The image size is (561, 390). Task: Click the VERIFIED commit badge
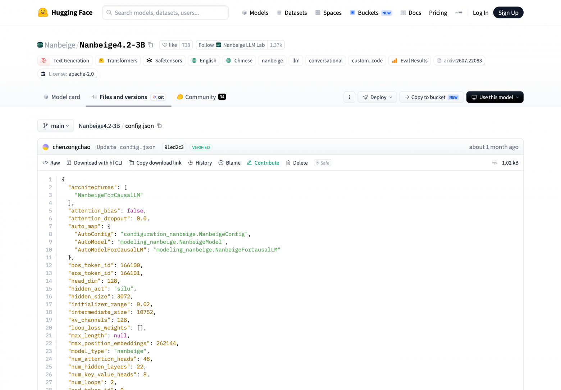(201, 147)
